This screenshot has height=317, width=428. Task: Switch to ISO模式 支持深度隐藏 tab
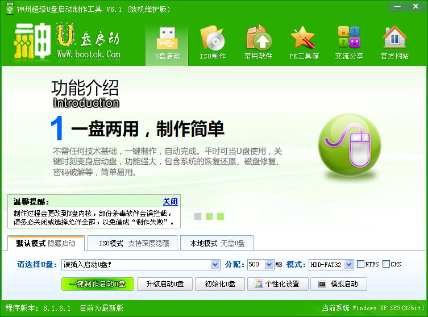(x=134, y=243)
